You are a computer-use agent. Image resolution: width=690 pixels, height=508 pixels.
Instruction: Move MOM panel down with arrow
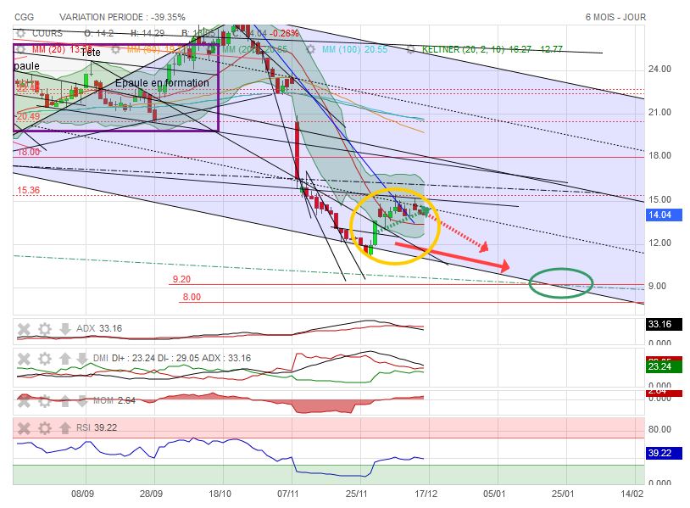tap(82, 401)
